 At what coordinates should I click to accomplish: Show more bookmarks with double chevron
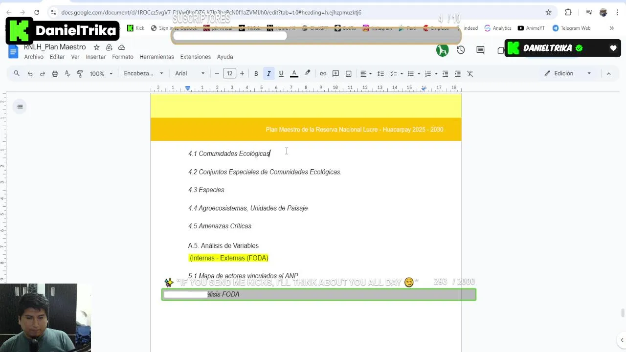coord(611,28)
